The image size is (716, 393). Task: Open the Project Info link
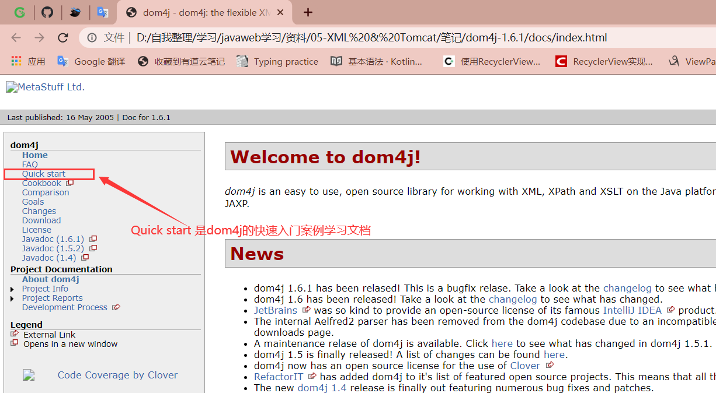tap(45, 289)
